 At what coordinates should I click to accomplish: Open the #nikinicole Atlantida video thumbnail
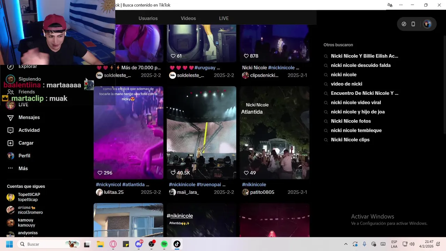click(x=201, y=220)
